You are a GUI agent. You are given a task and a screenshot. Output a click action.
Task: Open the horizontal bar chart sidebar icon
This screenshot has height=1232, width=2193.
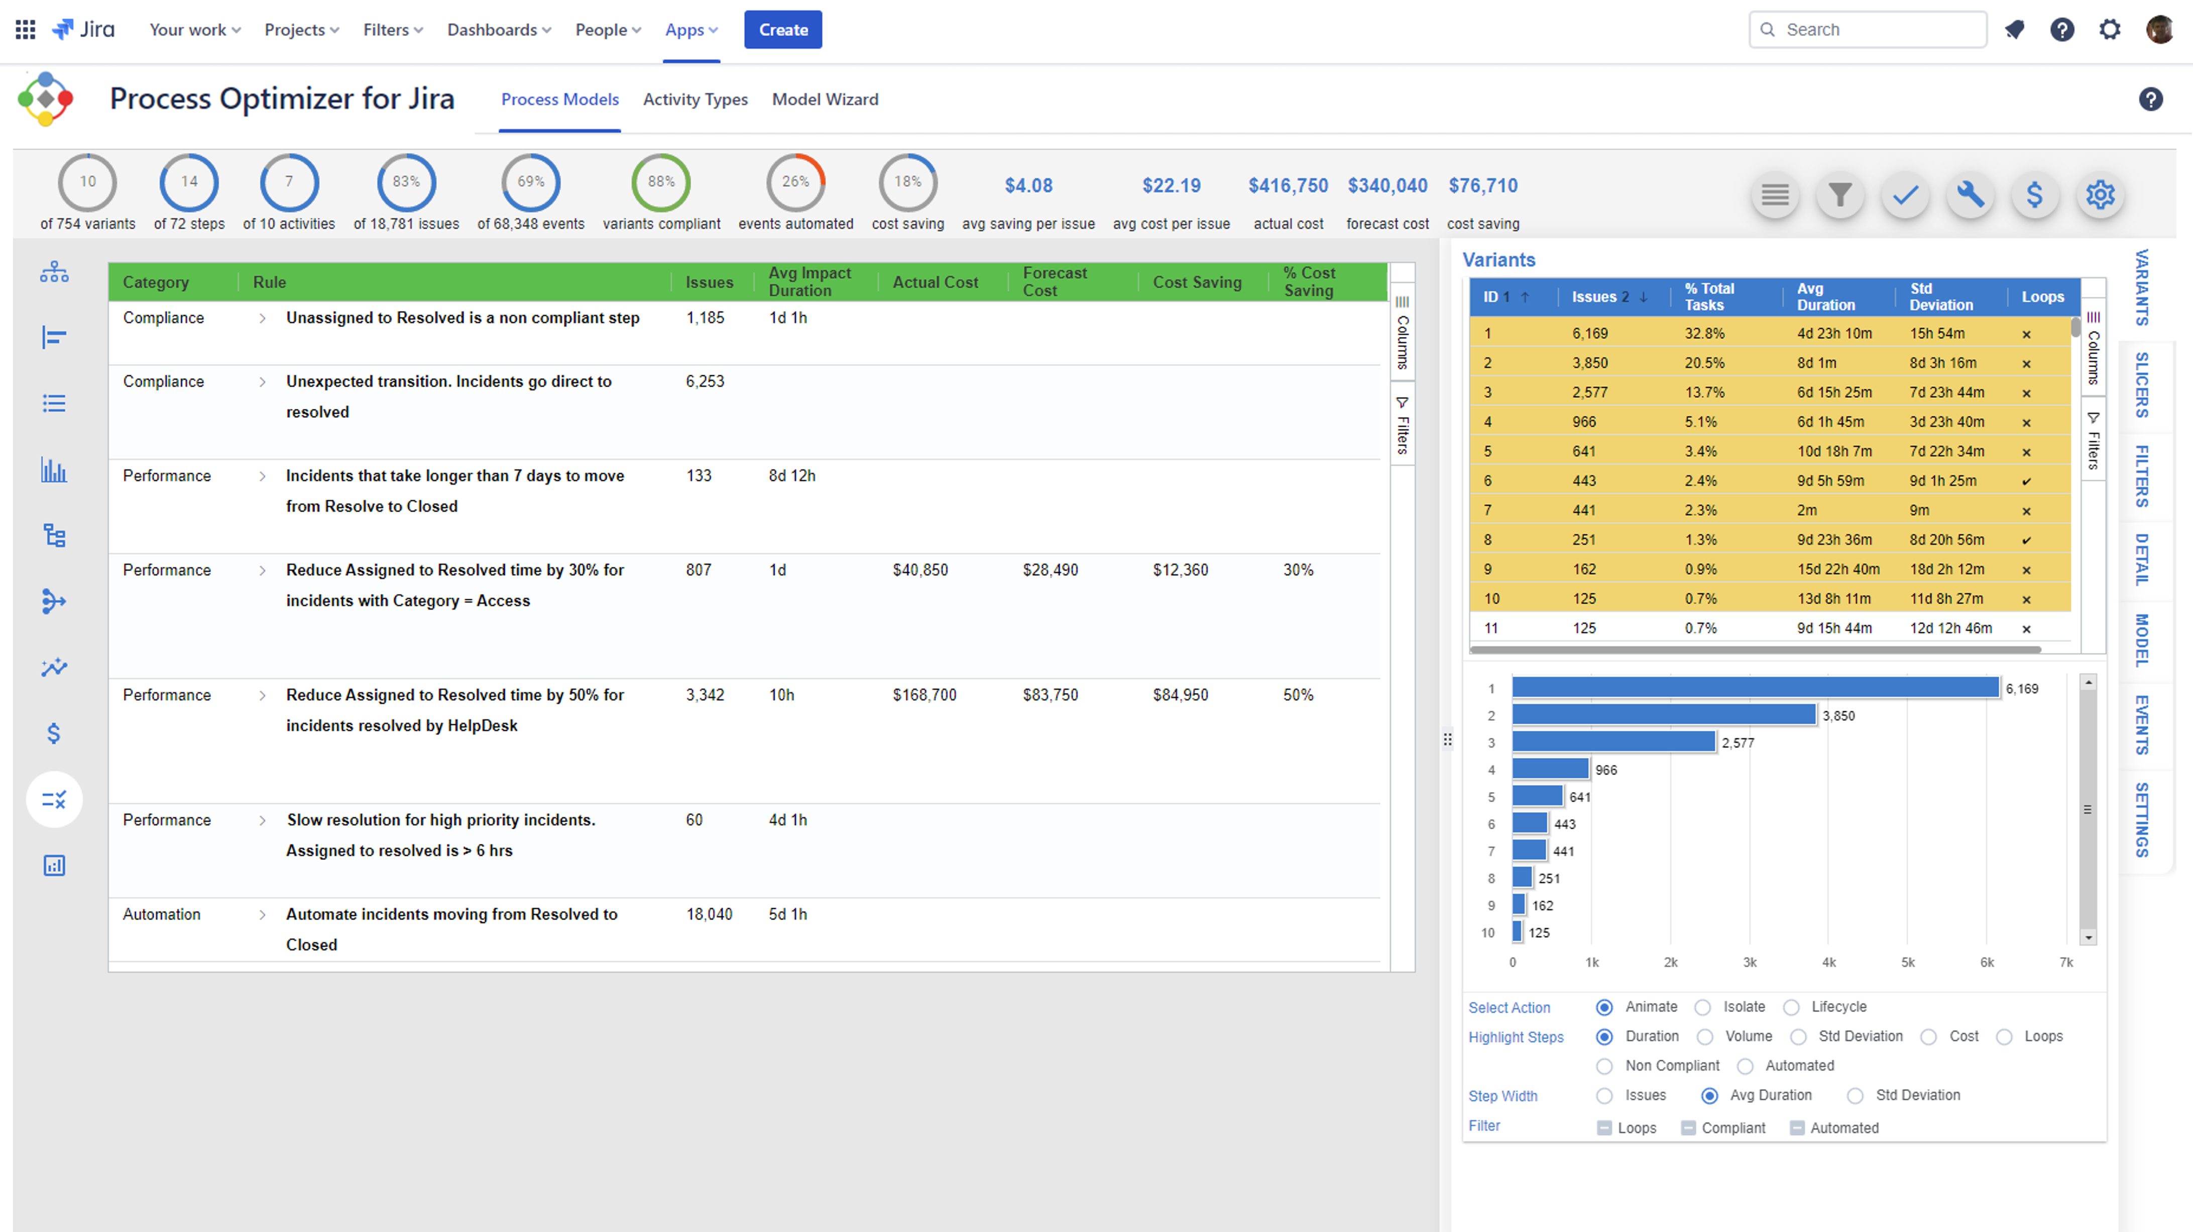tap(54, 338)
